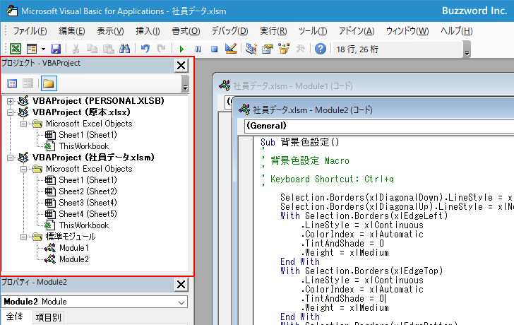Open the ファイル(F) menu
This screenshot has width=514, height=325.
pos(30,31)
